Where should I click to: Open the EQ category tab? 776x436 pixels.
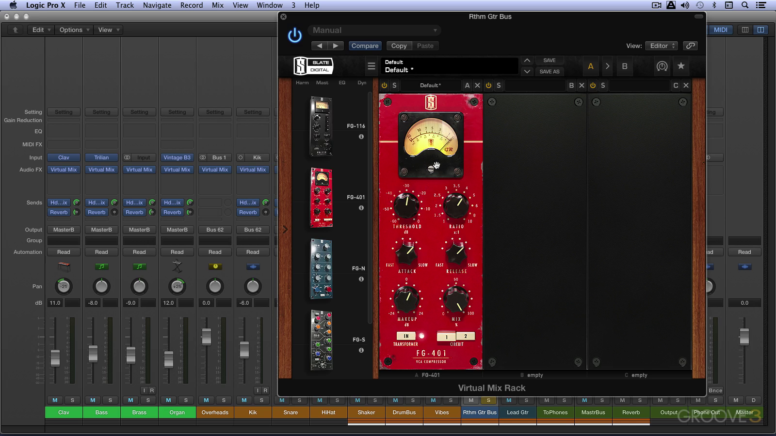click(342, 82)
